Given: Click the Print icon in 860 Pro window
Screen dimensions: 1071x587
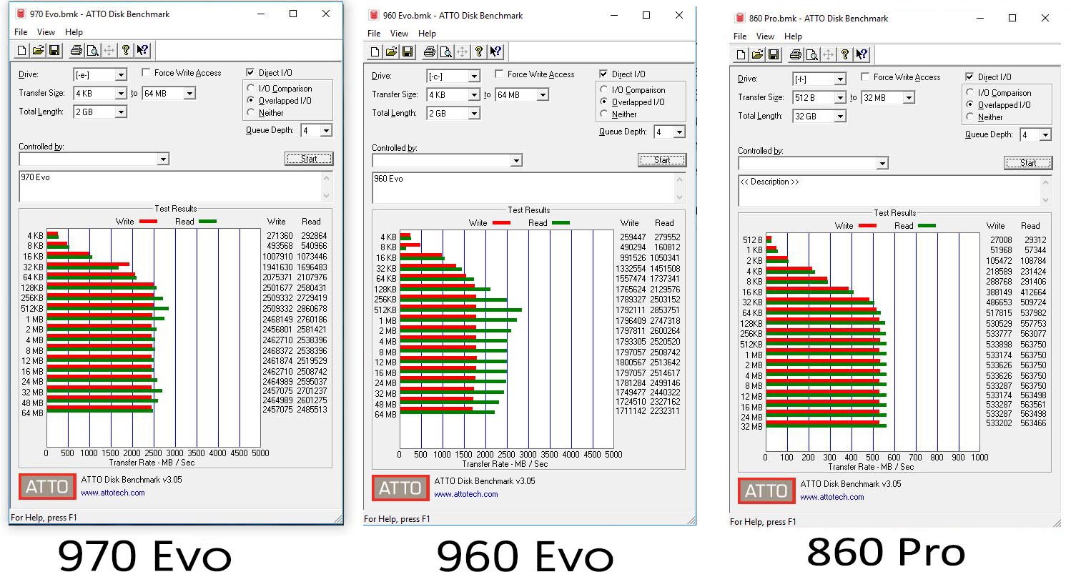Looking at the screenshot, I should [x=795, y=54].
